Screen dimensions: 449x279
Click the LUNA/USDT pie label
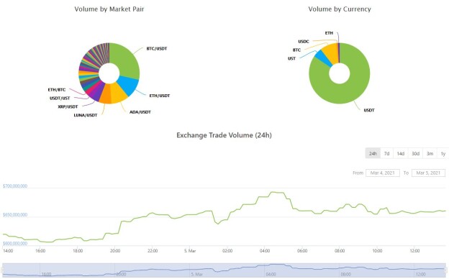coord(86,115)
